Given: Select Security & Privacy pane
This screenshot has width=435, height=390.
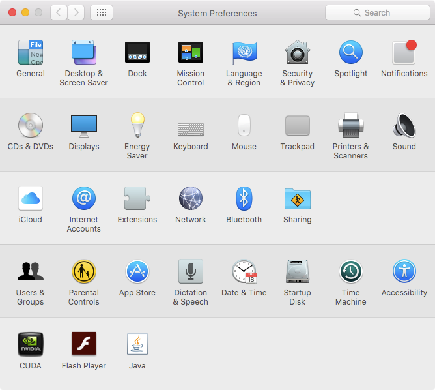Looking at the screenshot, I should pyautogui.click(x=298, y=53).
